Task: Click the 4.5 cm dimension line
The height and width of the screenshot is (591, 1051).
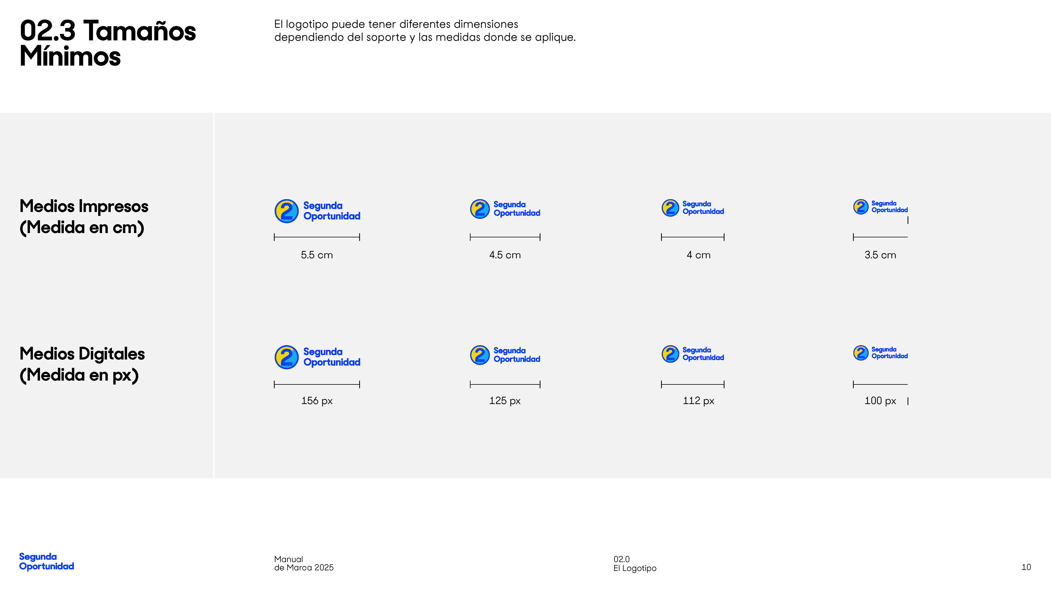Action: [x=505, y=237]
